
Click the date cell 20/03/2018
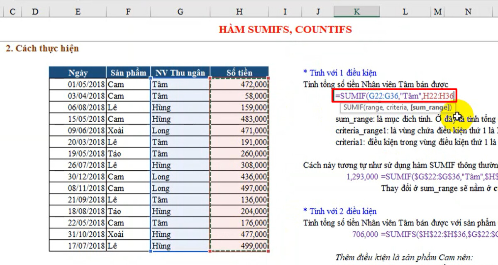click(x=78, y=142)
